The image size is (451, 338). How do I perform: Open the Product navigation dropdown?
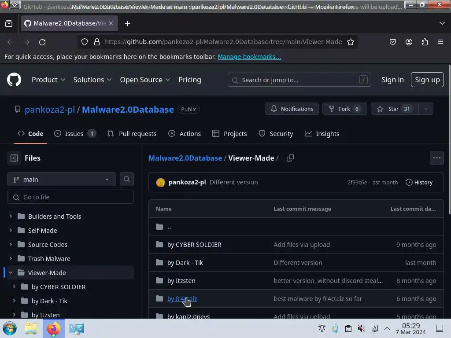48,80
